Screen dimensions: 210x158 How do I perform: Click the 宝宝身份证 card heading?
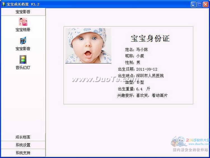pyautogui.click(x=150, y=38)
